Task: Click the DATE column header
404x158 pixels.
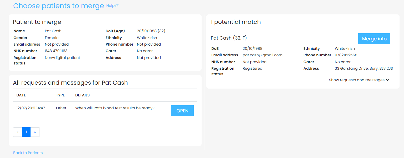Action: tap(21, 95)
